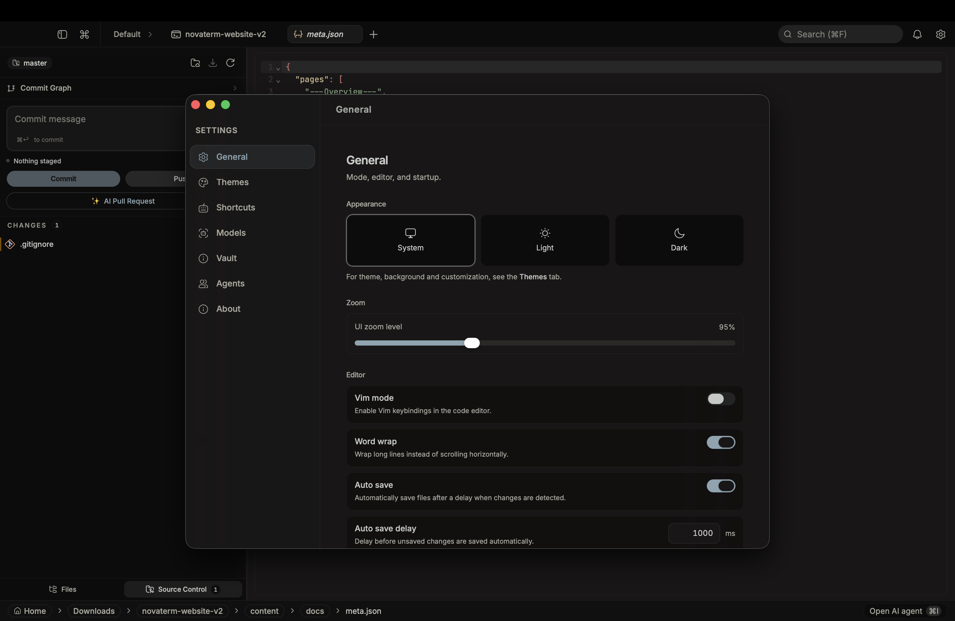Screen dimensions: 955x621
Task: Click the meta.json file braces icon
Action: point(298,34)
